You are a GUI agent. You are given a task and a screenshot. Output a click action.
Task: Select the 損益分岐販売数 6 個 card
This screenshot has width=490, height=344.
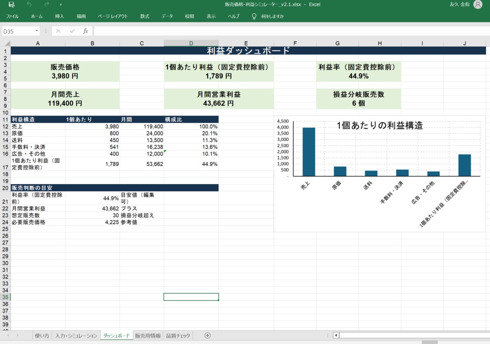point(359,99)
